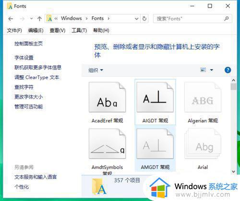Select the AcadEref font thumbnail
The image size is (240, 201).
[107, 97]
